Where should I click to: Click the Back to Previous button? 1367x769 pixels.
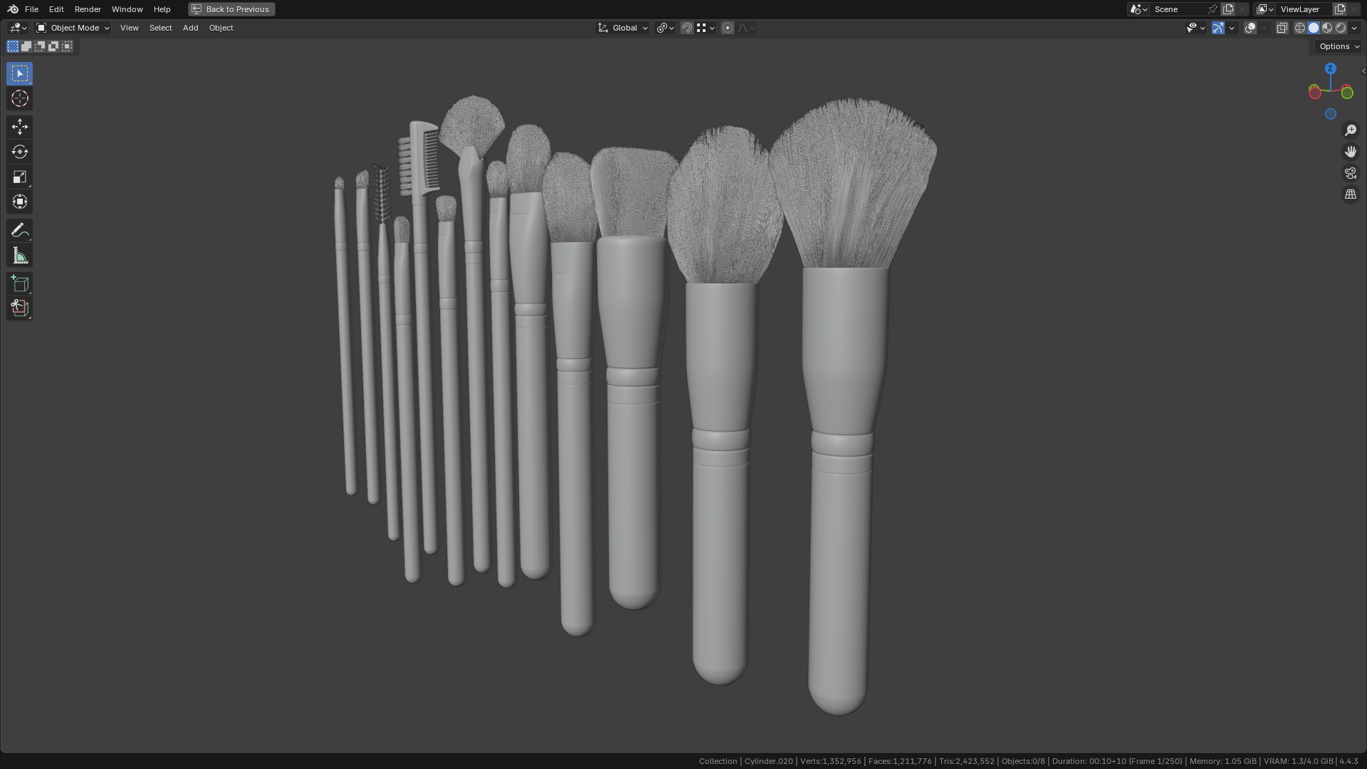click(x=231, y=9)
